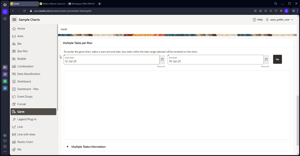The image size is (300, 156).
Task: Open the Line with Area page
Action: point(34,134)
